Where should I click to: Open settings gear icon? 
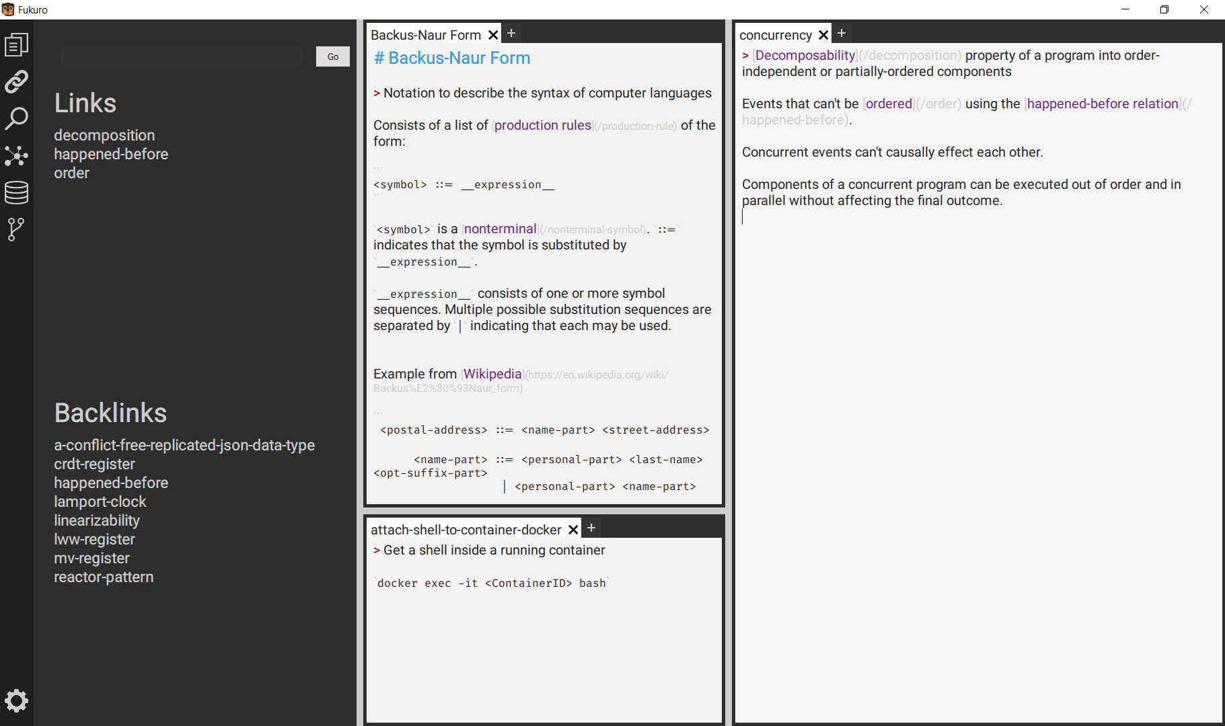pos(16,701)
